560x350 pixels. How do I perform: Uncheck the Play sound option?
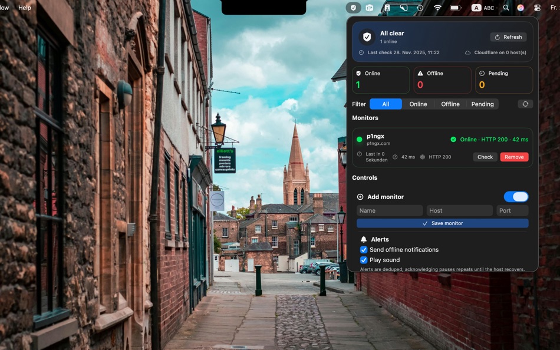(364, 259)
